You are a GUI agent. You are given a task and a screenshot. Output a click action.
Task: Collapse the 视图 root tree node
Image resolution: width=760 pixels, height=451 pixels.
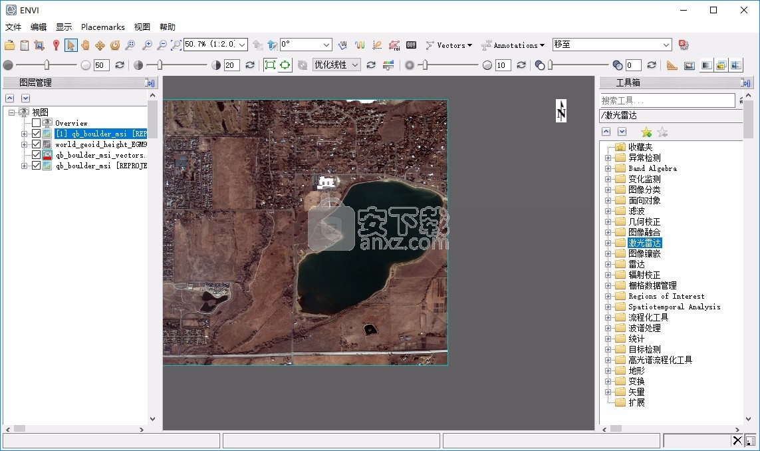[11, 112]
